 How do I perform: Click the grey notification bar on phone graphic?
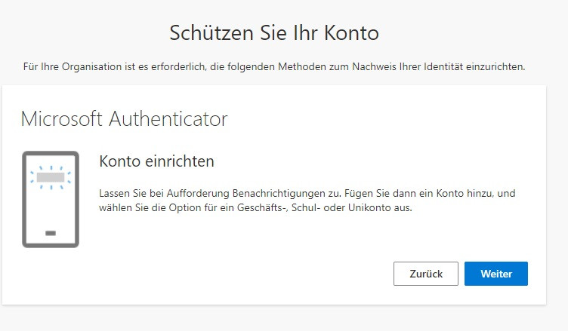pos(51,178)
